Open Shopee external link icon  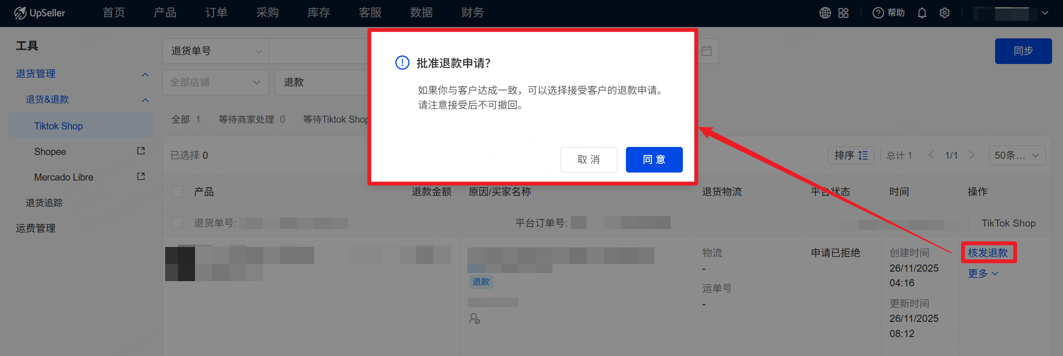(141, 151)
